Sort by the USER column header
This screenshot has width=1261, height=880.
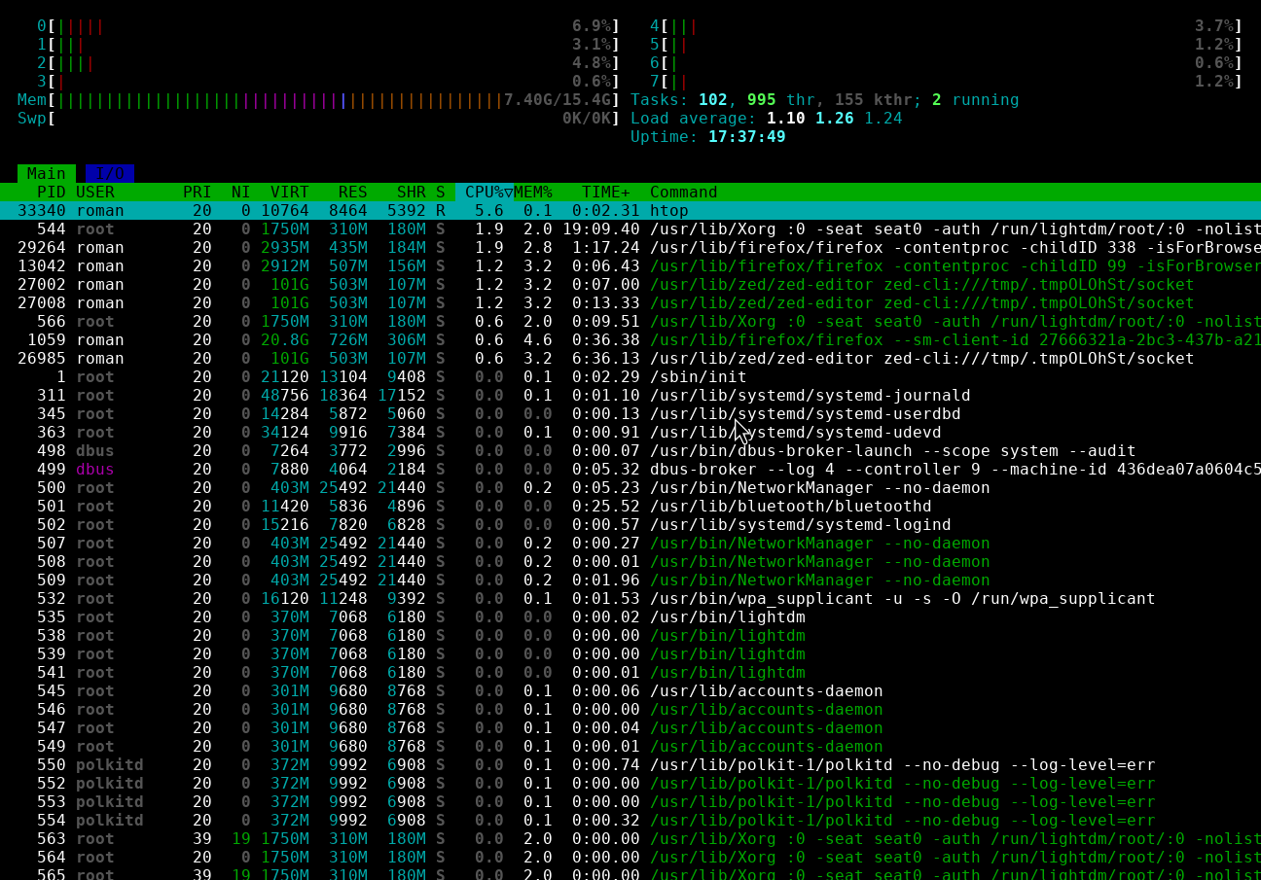[x=95, y=193]
